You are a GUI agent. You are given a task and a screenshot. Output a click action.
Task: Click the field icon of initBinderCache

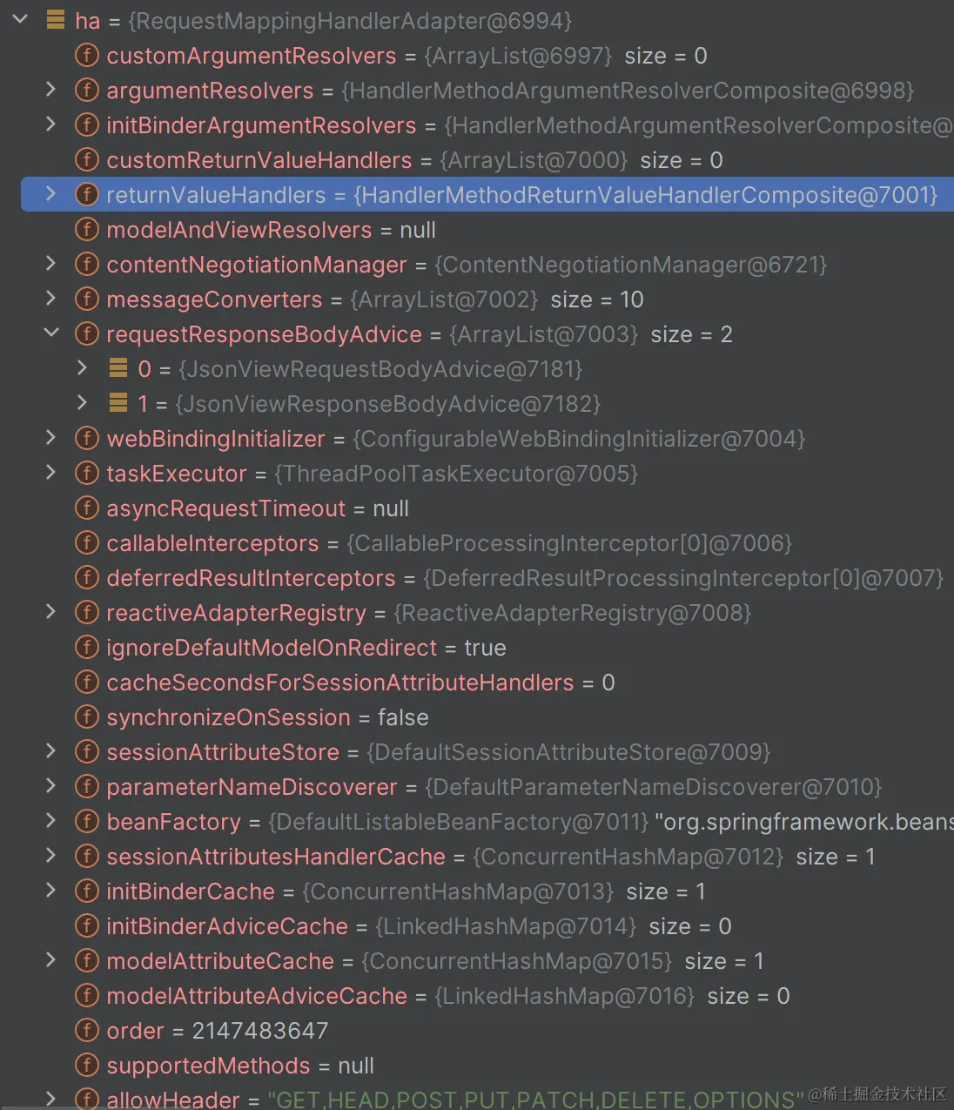pyautogui.click(x=87, y=891)
